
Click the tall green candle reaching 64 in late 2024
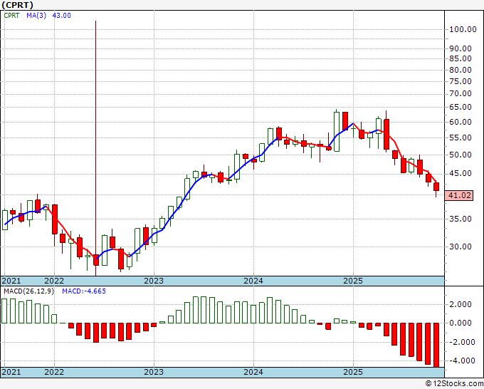tap(337, 132)
